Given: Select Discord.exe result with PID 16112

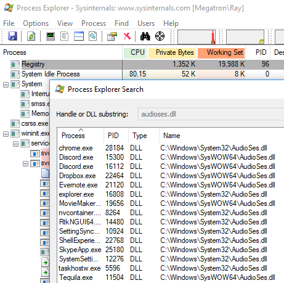Looking at the screenshot, I should [x=171, y=166].
